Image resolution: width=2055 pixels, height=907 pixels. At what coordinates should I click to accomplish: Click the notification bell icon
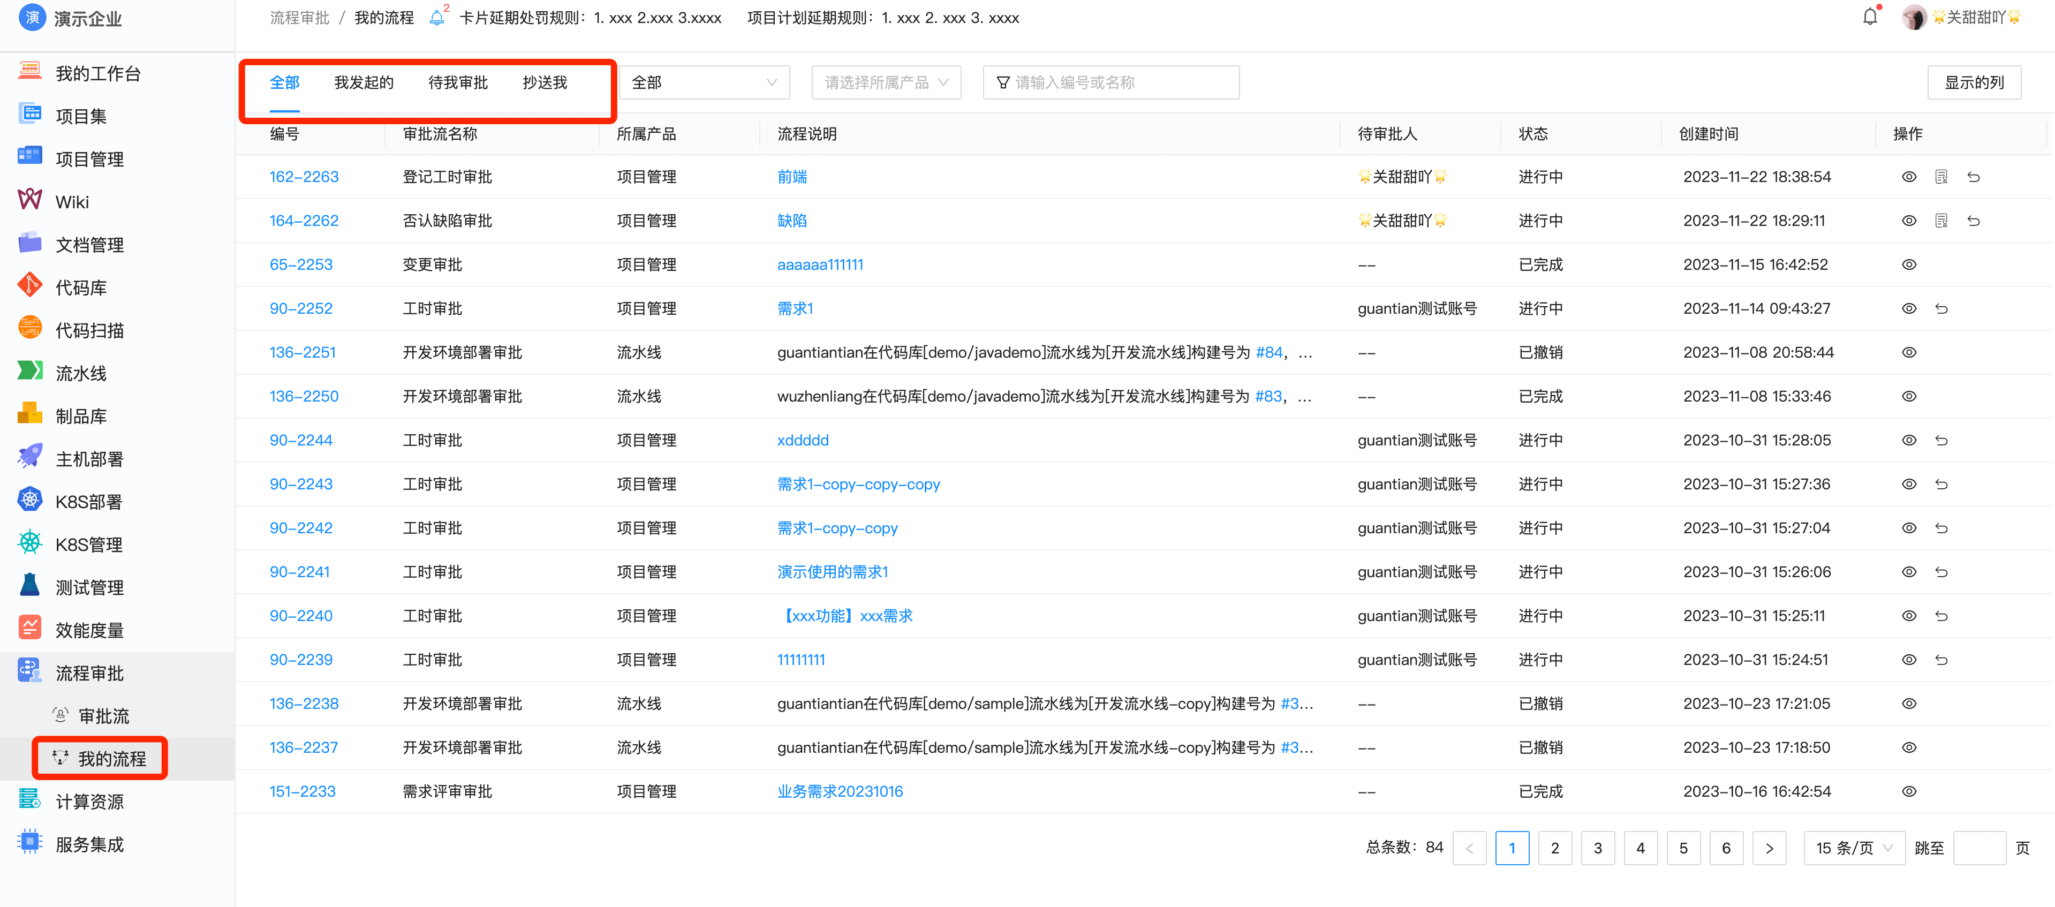(x=1870, y=16)
